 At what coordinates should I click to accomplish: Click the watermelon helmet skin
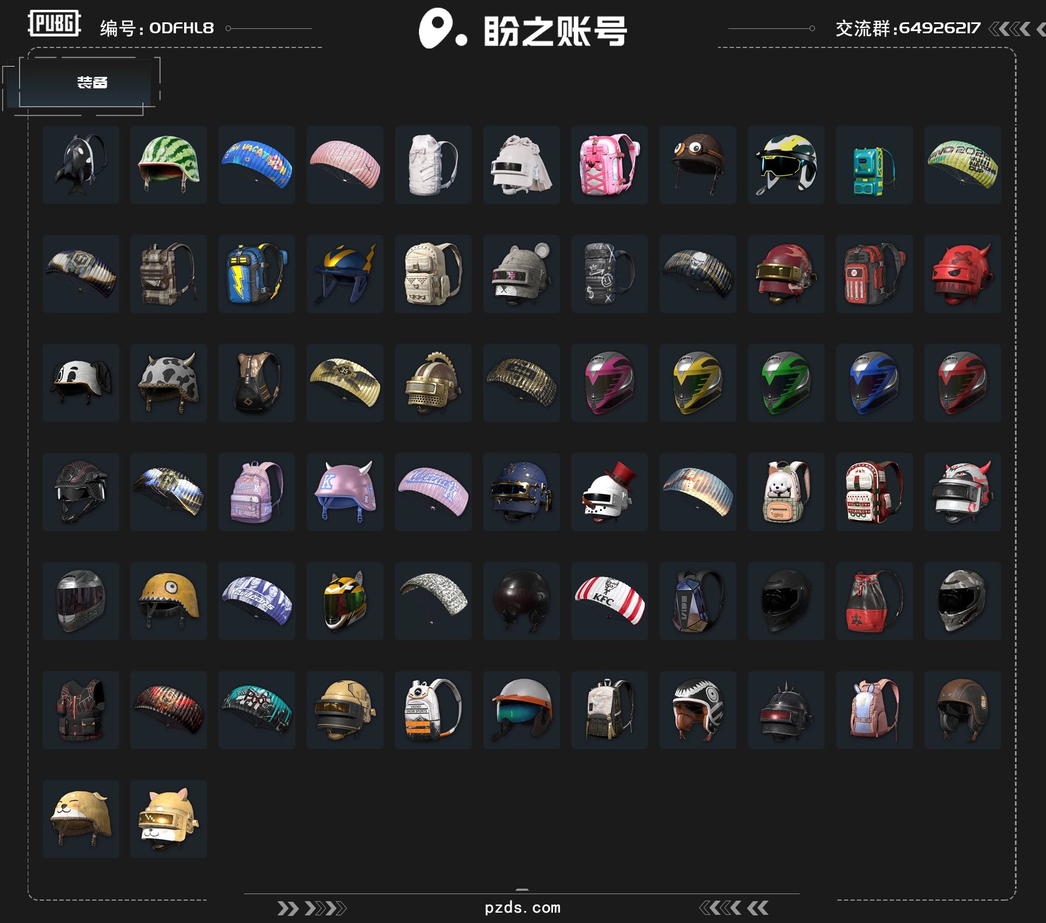coord(168,165)
